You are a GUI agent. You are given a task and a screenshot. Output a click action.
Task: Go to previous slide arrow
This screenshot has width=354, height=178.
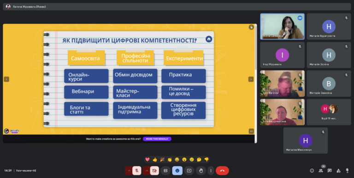pyautogui.click(x=6, y=79)
